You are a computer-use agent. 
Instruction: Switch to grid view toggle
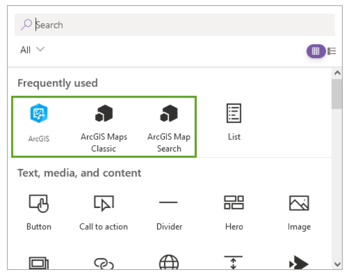pyautogui.click(x=316, y=51)
